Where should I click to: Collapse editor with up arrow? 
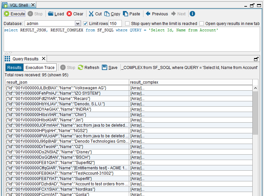point(6,53)
